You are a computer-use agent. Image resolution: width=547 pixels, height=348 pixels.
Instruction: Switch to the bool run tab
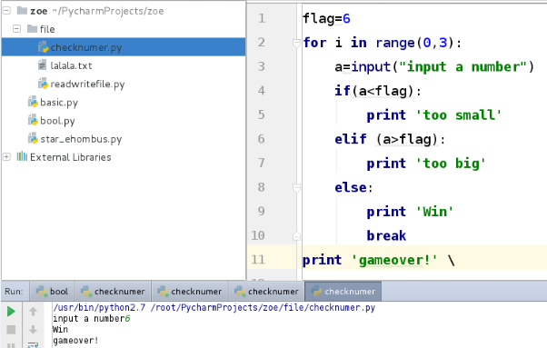52,291
